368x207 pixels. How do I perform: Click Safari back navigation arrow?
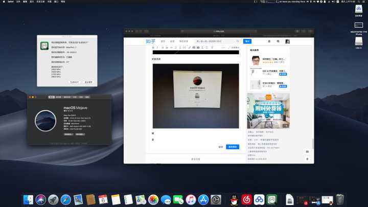(x=137, y=31)
